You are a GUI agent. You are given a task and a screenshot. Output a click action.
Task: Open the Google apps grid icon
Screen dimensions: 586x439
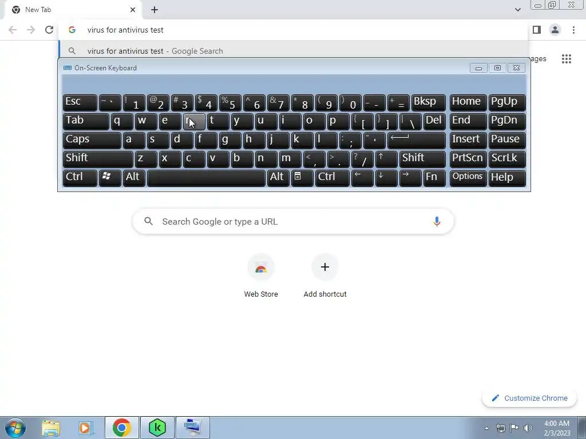[566, 59]
